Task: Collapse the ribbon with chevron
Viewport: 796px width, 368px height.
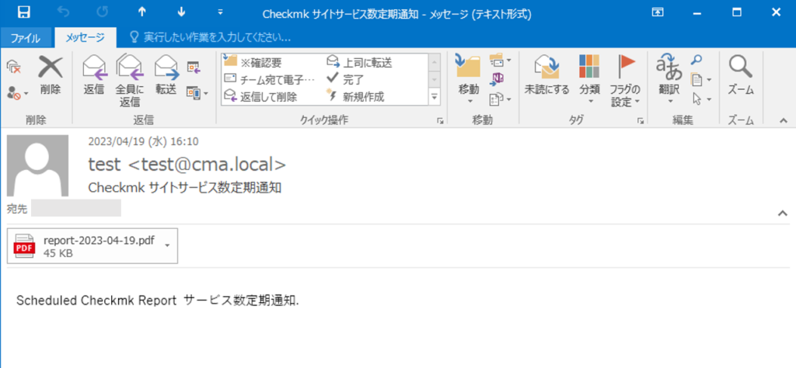Action: (x=784, y=120)
